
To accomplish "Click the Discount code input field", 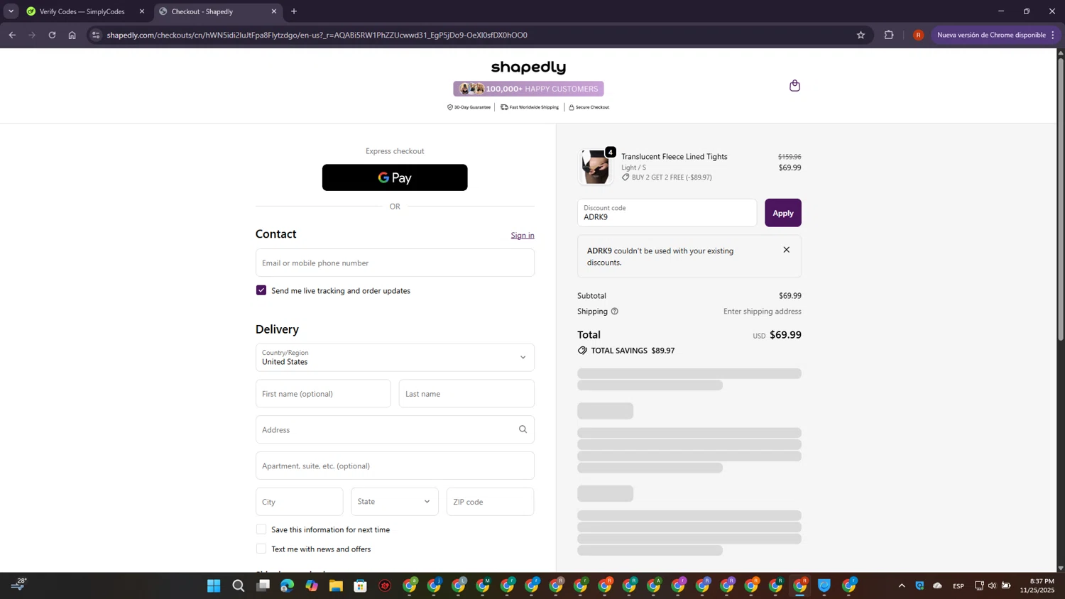I will point(667,213).
